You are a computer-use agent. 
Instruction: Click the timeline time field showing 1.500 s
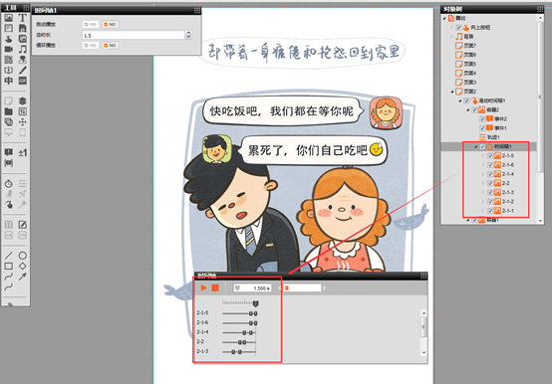point(252,288)
